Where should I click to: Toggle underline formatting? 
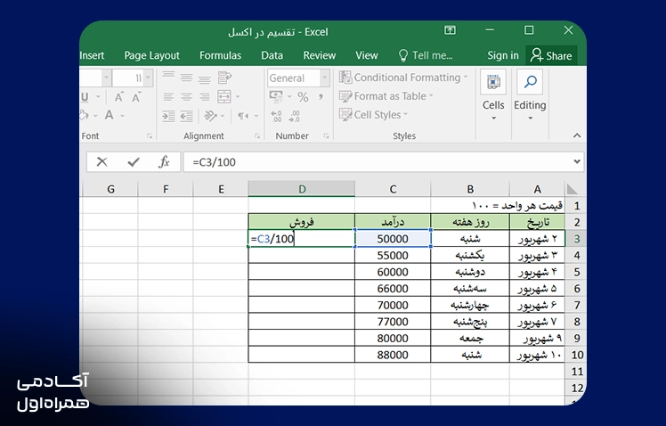85,97
